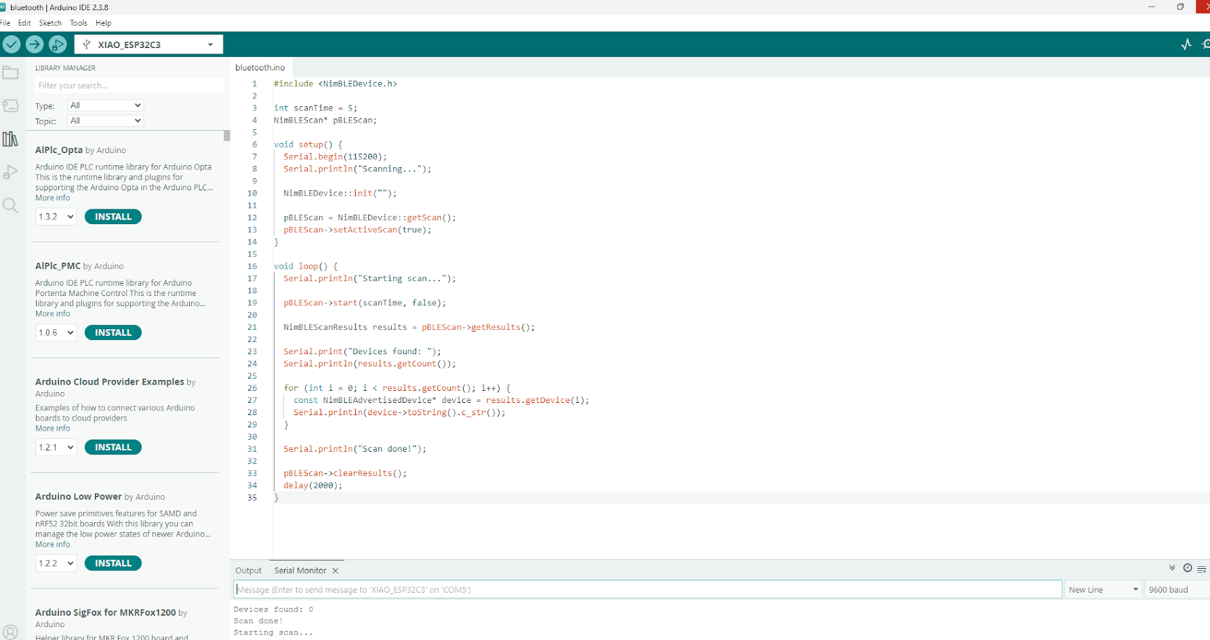Open the Help menu

tap(104, 23)
